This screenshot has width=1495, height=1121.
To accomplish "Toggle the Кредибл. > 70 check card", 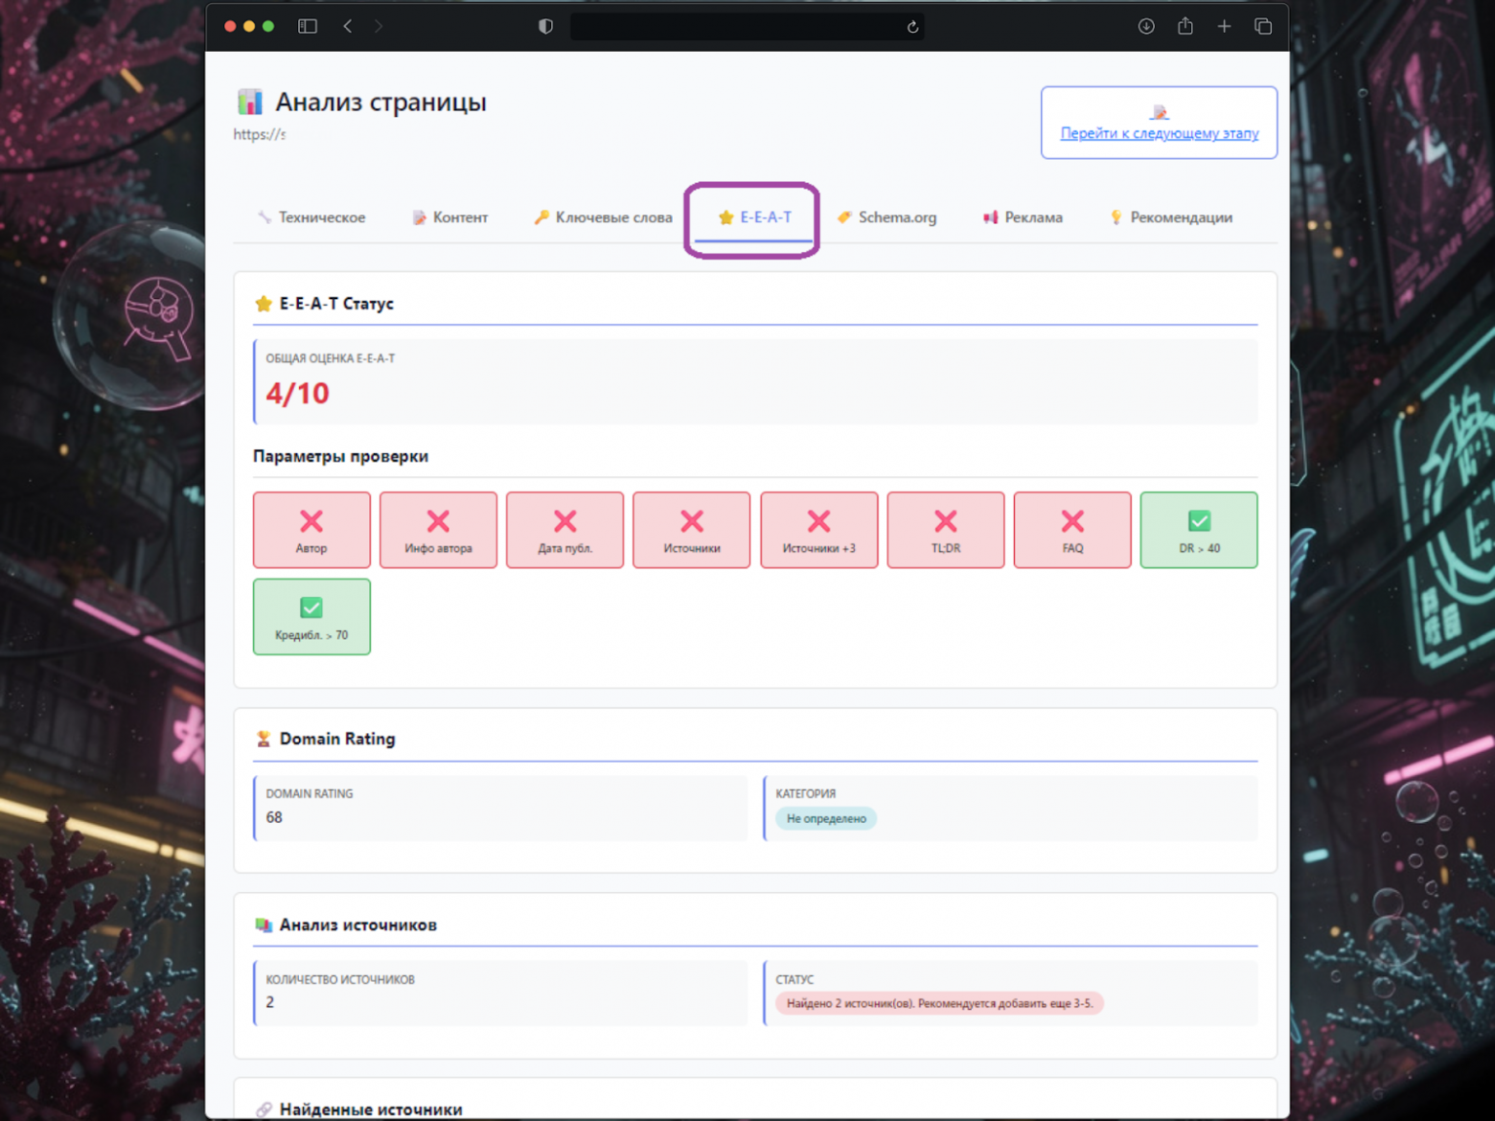I will tap(311, 617).
